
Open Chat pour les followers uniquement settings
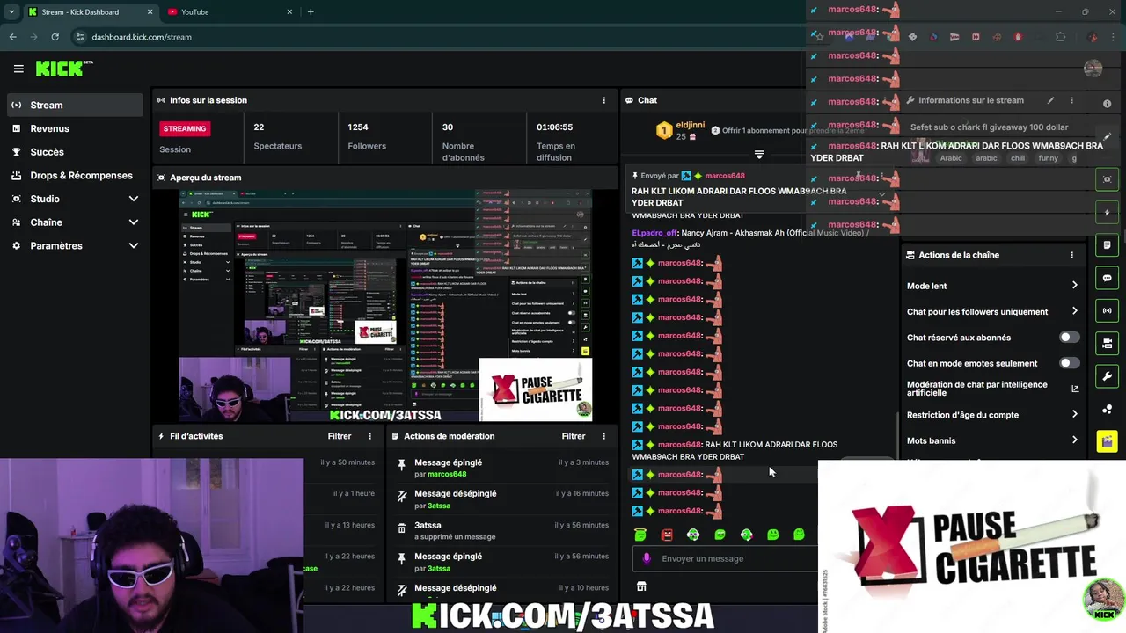992,311
